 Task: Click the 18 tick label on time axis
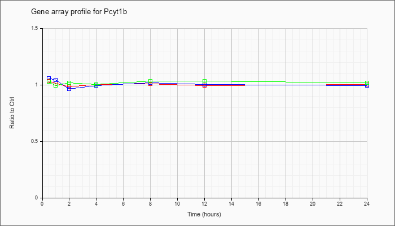click(x=286, y=203)
